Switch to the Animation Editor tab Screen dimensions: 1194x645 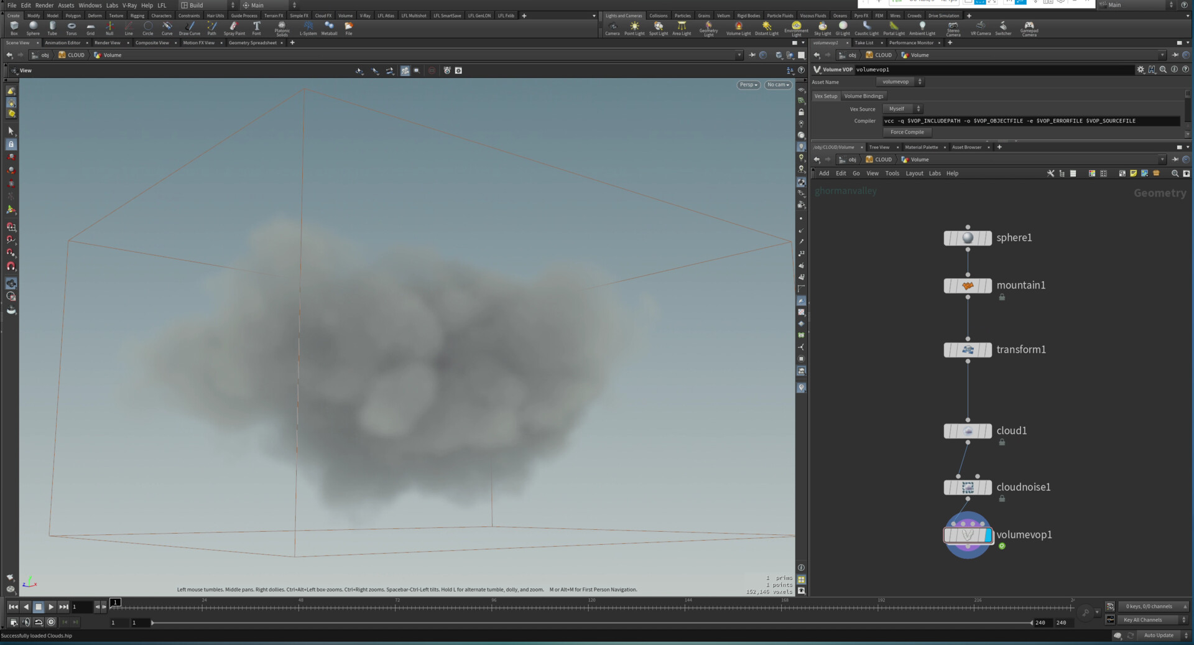tap(64, 42)
